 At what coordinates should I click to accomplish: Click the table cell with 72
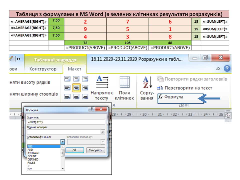click(85, 43)
